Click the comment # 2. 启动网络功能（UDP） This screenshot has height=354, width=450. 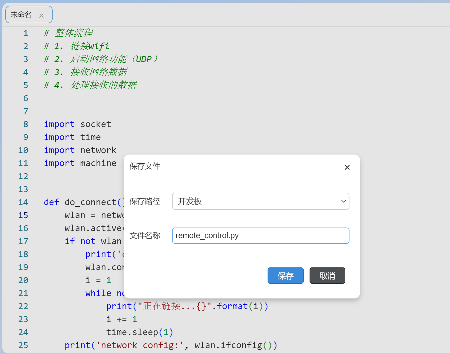(x=101, y=59)
